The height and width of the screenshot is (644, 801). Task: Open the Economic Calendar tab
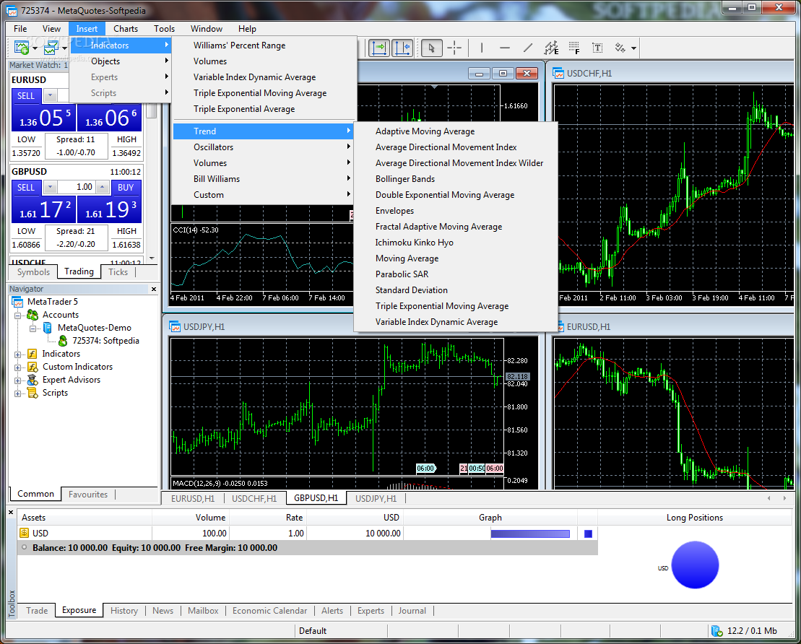(269, 610)
